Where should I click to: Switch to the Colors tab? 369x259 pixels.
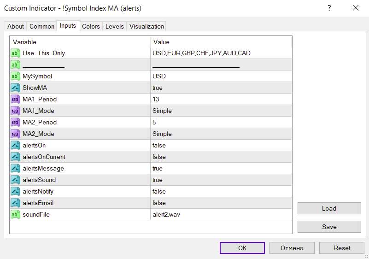(91, 26)
